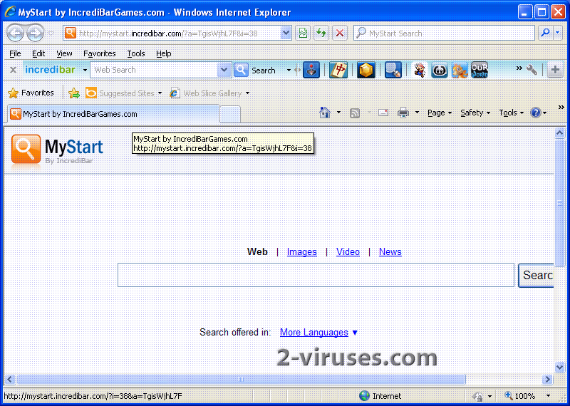The height and width of the screenshot is (406, 570).
Task: Open the View menu
Action: tap(64, 53)
